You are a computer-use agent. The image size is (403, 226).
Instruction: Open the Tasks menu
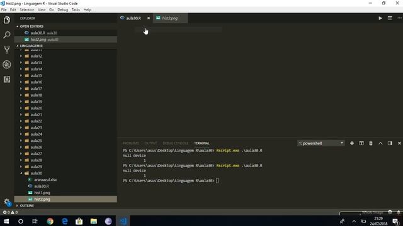(76, 10)
